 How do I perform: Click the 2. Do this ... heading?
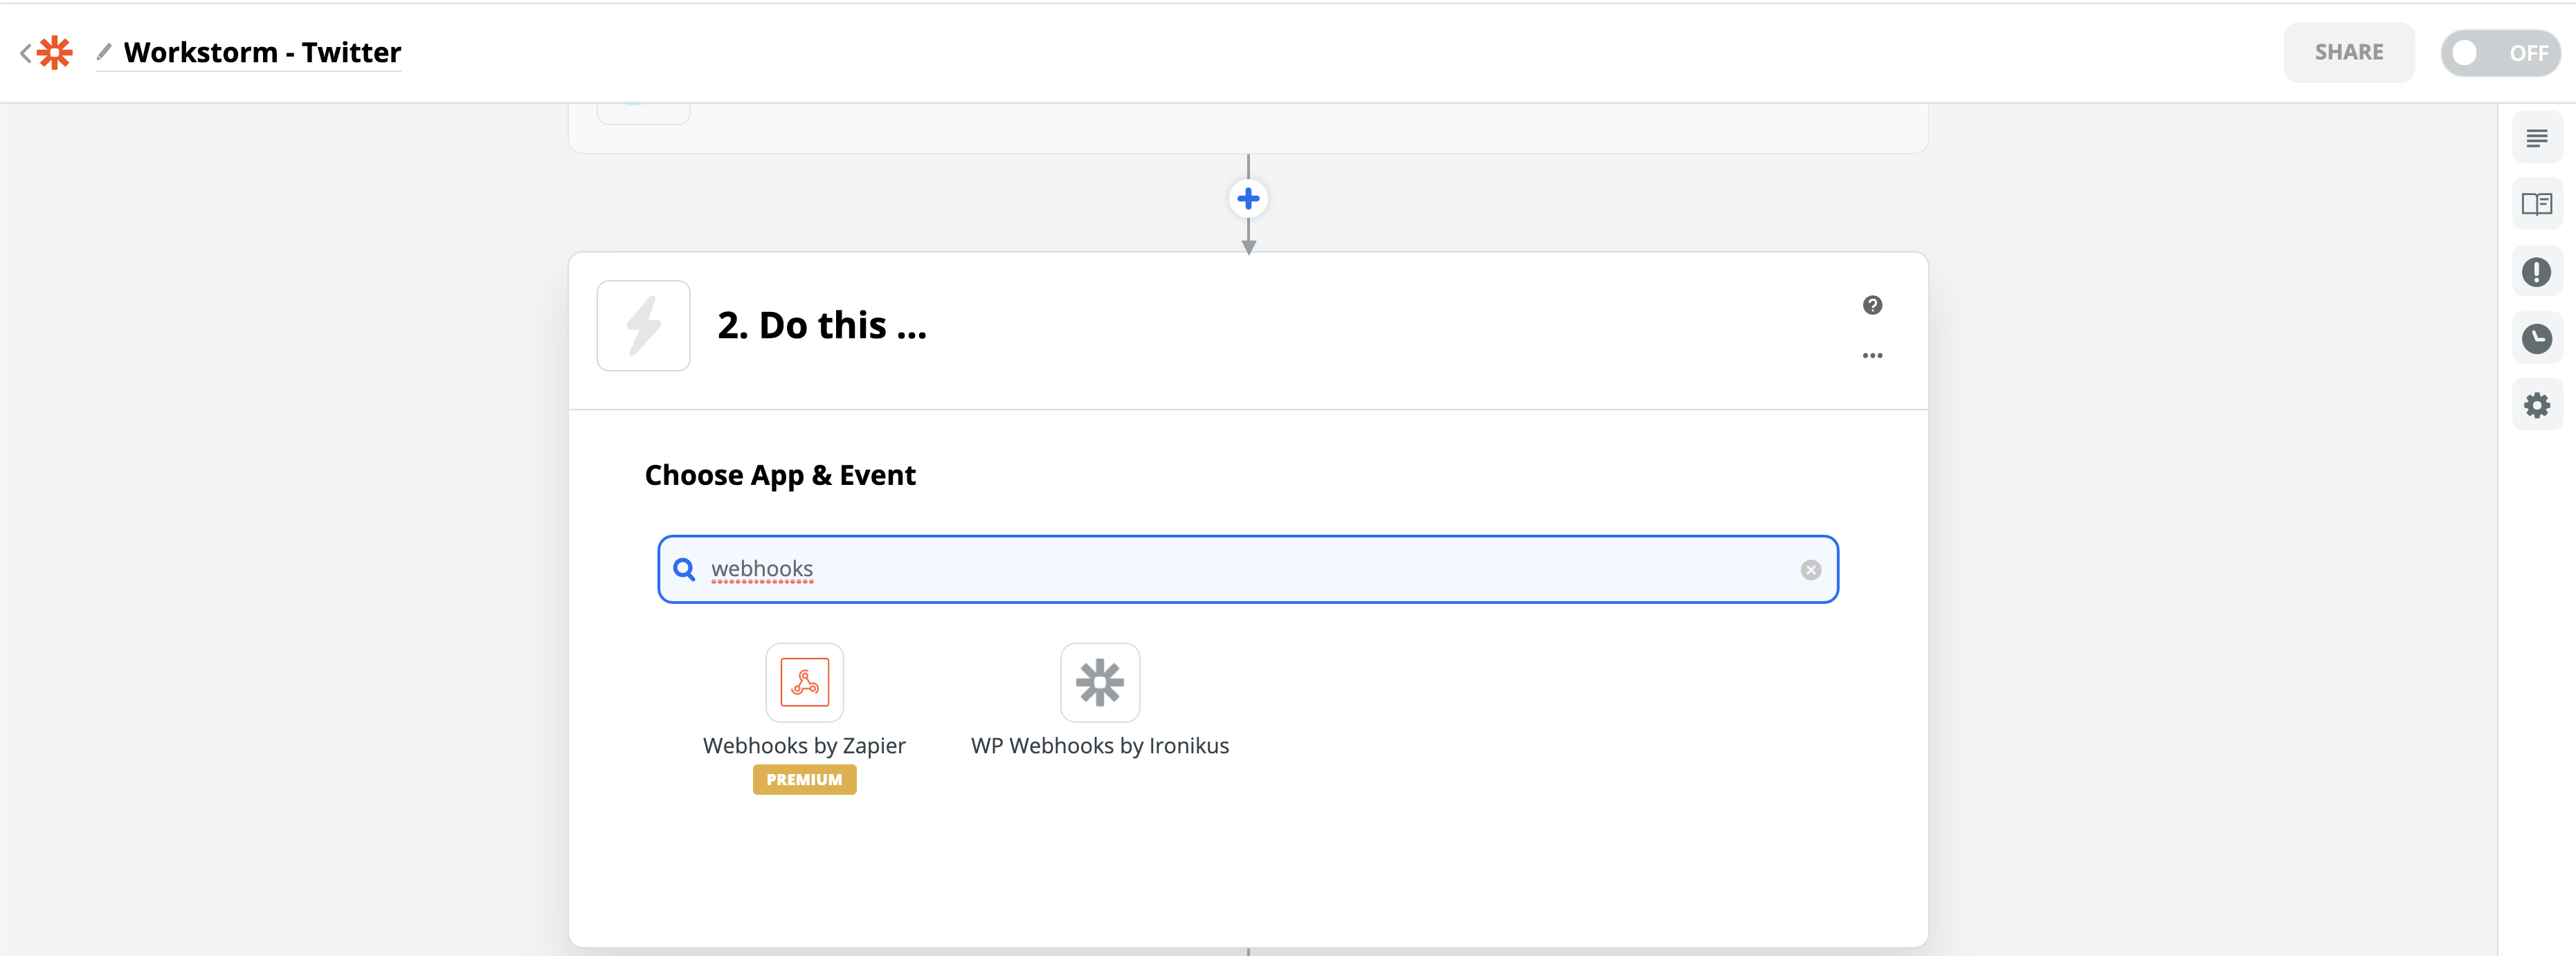[821, 326]
